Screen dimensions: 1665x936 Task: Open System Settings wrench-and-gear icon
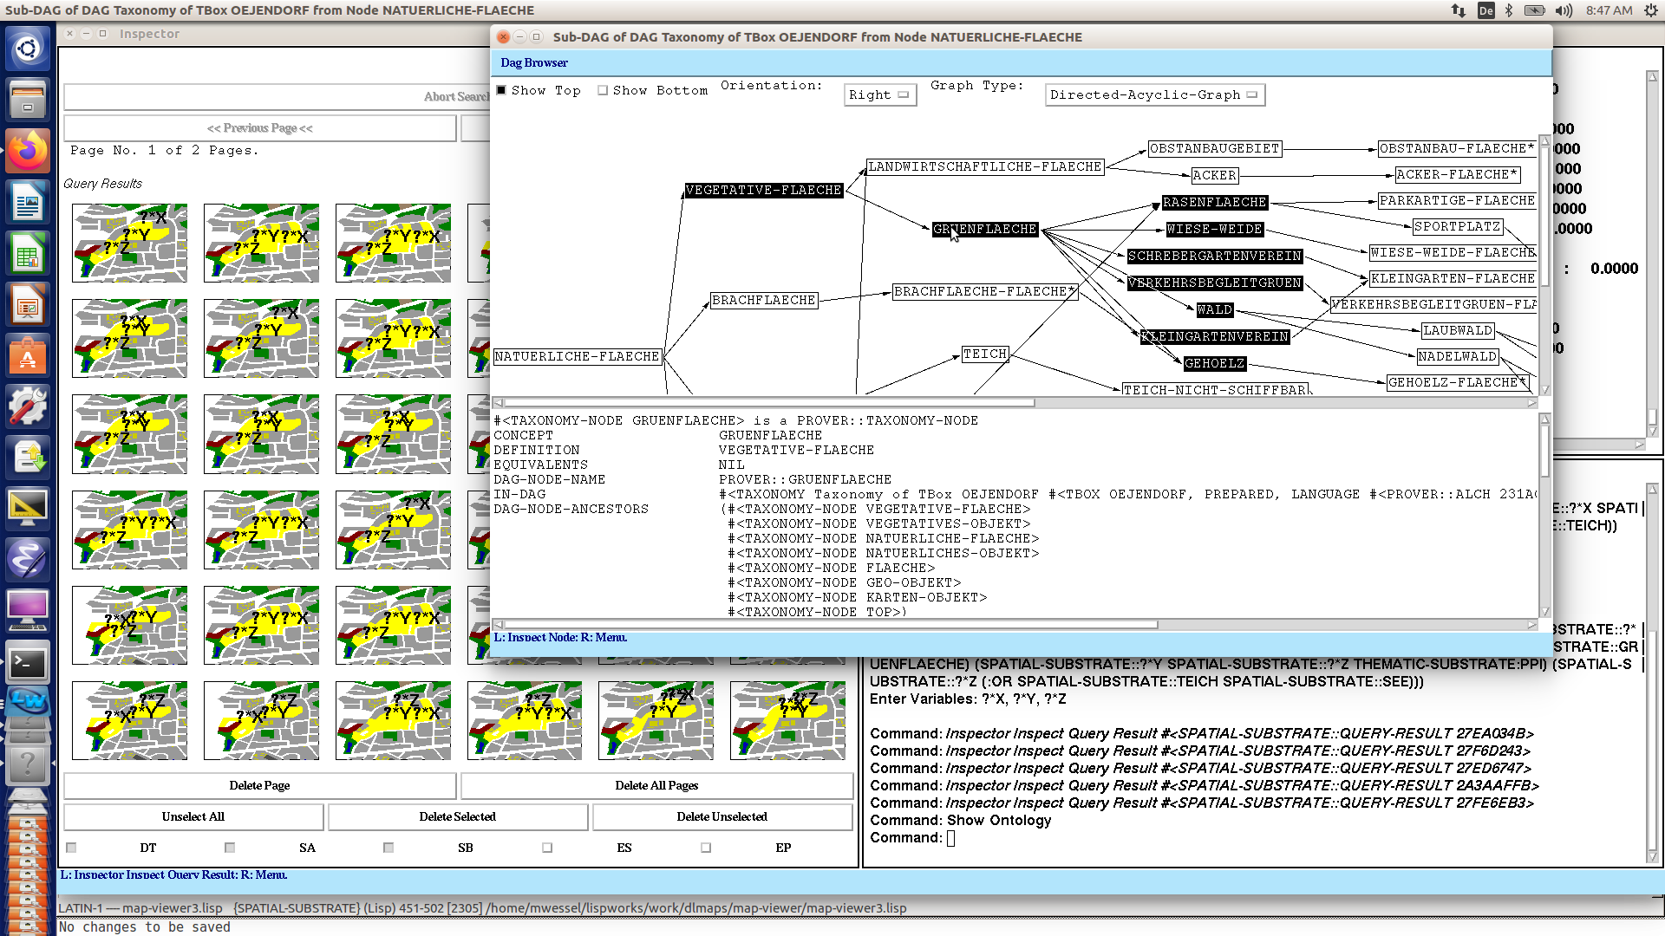point(28,406)
